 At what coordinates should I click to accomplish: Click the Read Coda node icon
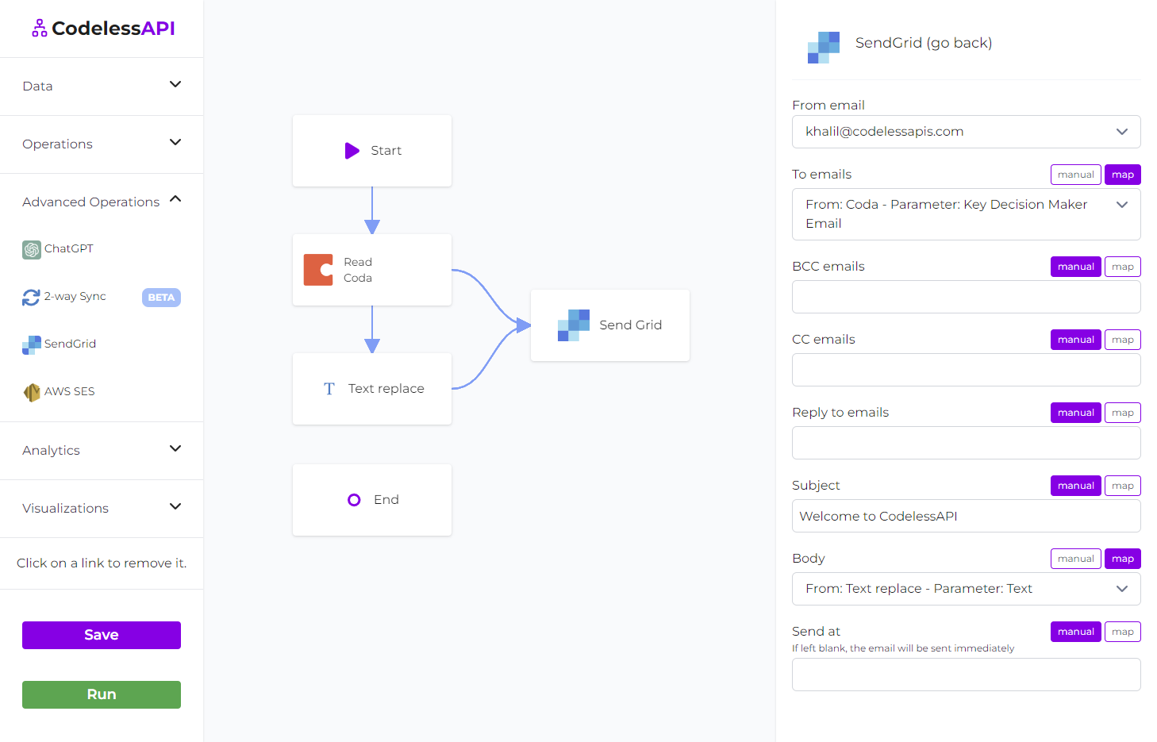pos(318,270)
